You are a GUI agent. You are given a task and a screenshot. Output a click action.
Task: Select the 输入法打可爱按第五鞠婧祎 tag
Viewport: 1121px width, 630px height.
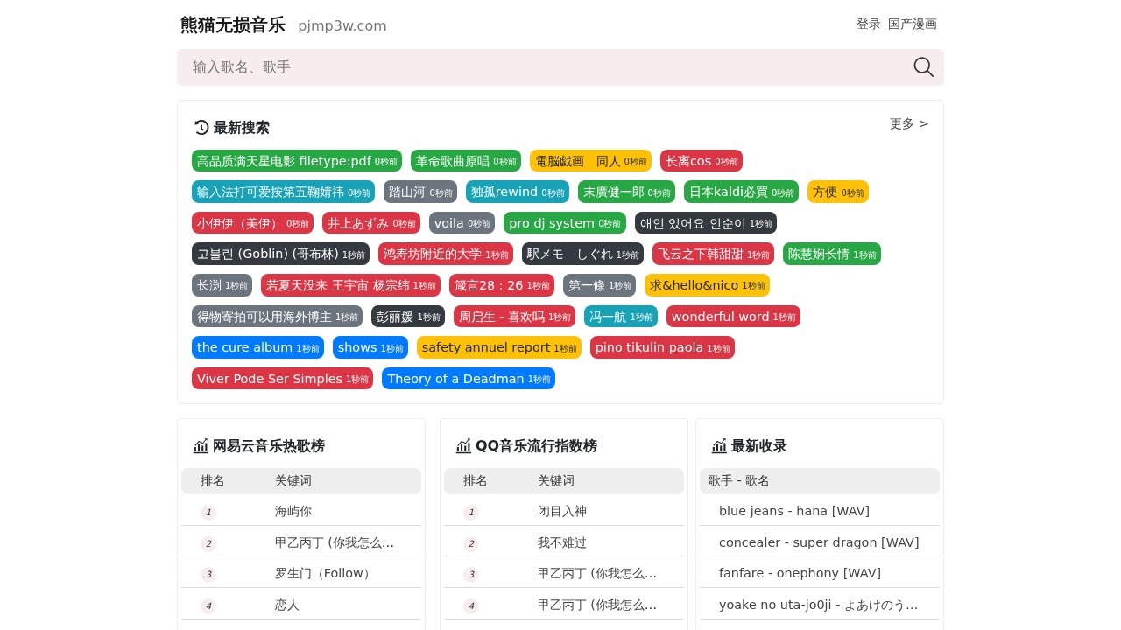click(x=283, y=192)
